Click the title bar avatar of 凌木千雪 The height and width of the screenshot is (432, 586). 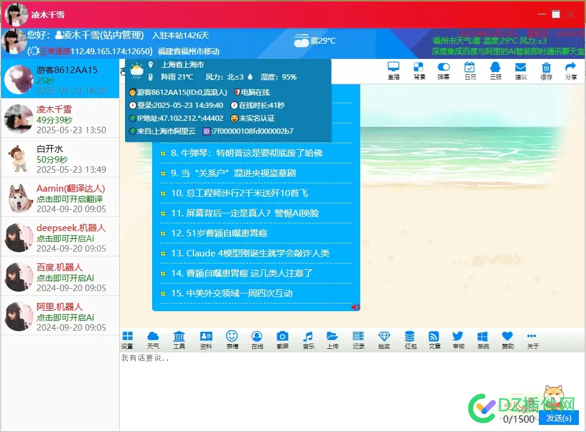[16, 14]
